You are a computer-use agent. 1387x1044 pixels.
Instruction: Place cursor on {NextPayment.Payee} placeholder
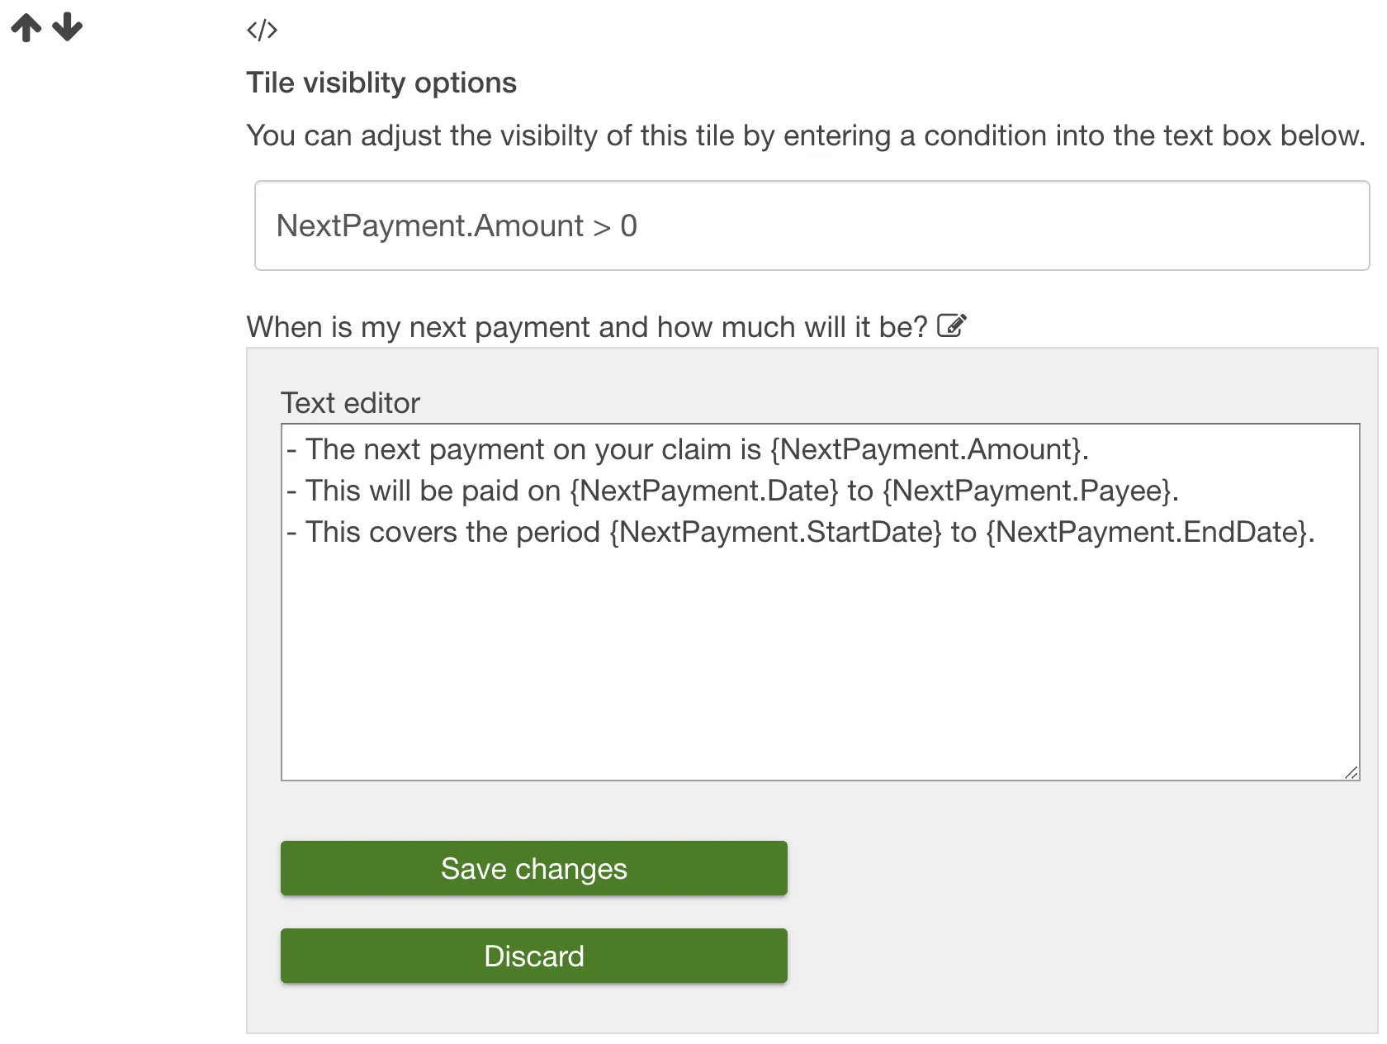pyautogui.click(x=1026, y=491)
